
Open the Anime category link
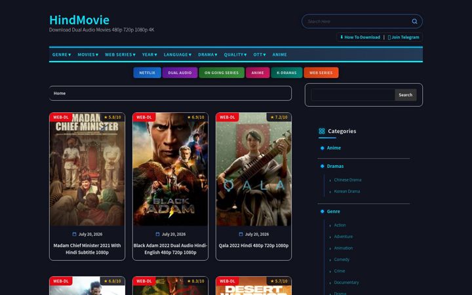tap(334, 147)
